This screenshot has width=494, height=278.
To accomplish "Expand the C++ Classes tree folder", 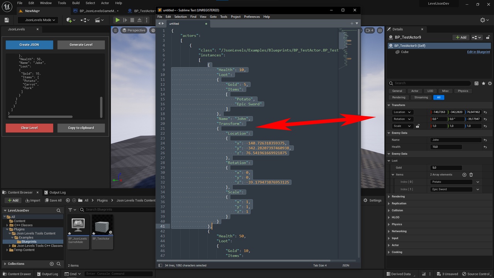I will [7, 225].
